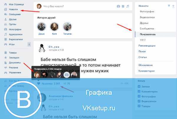Open Комментарии in right panel

pos(146,71)
